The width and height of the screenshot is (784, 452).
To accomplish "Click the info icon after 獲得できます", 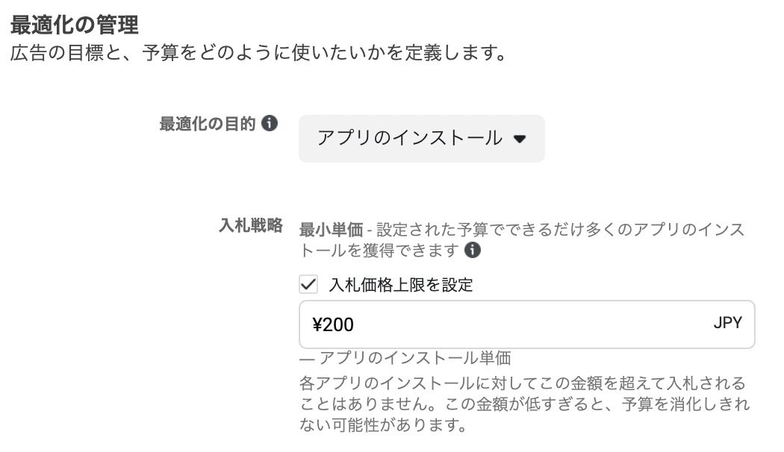I will pos(472,251).
